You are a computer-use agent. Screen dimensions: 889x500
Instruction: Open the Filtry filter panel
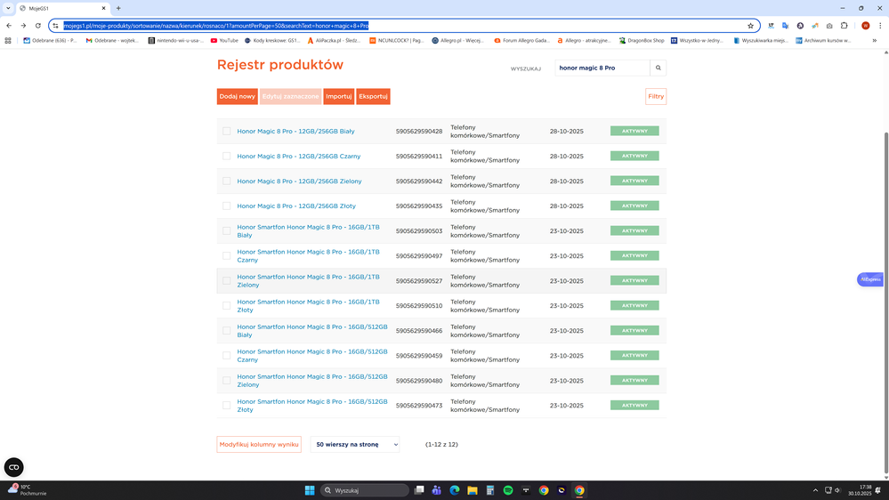coord(656,96)
